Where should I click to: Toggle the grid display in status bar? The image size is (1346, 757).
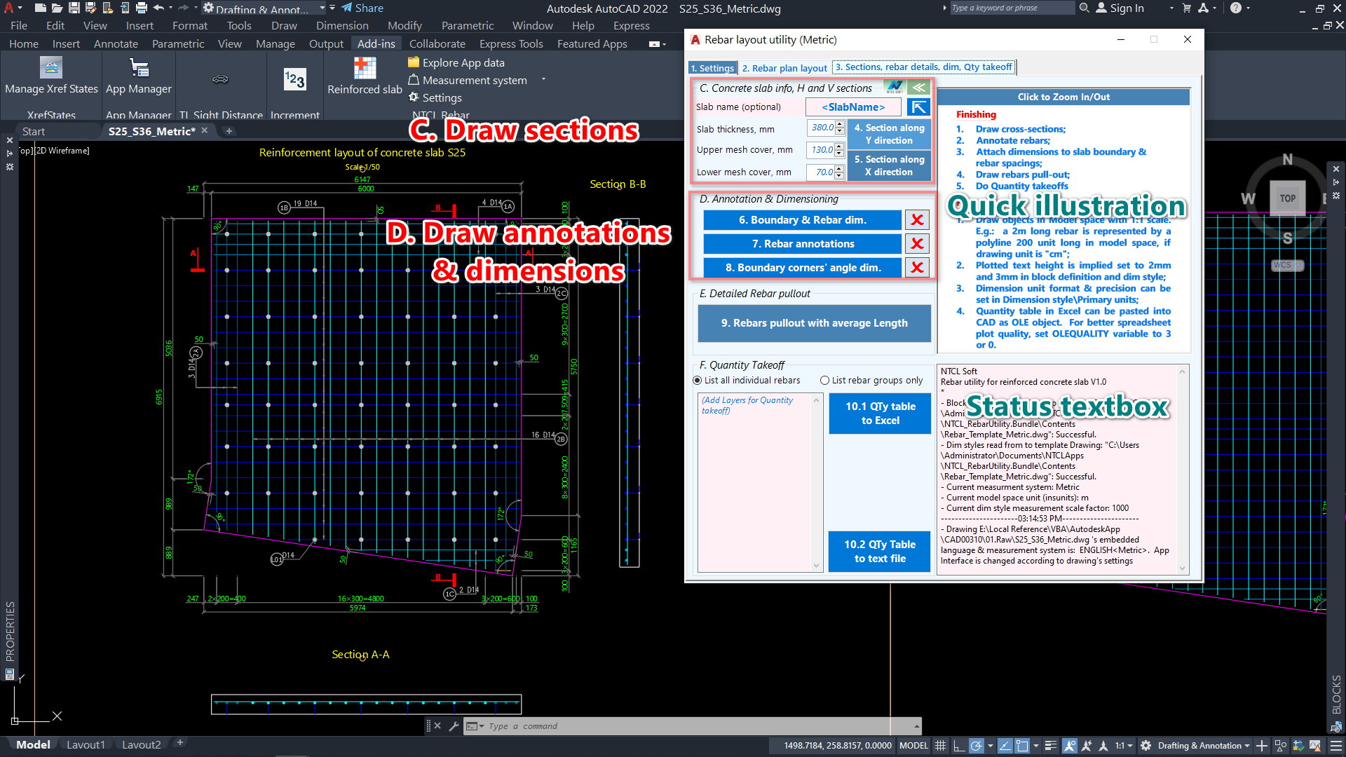[x=941, y=746]
